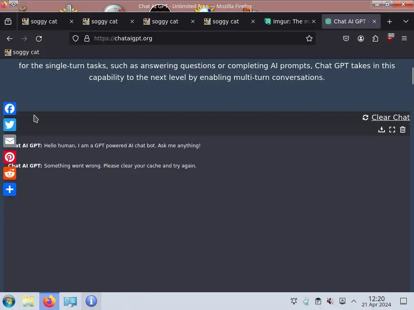Close the Imgur tab
Viewport: 414px width, 310px height.
tap(314, 22)
